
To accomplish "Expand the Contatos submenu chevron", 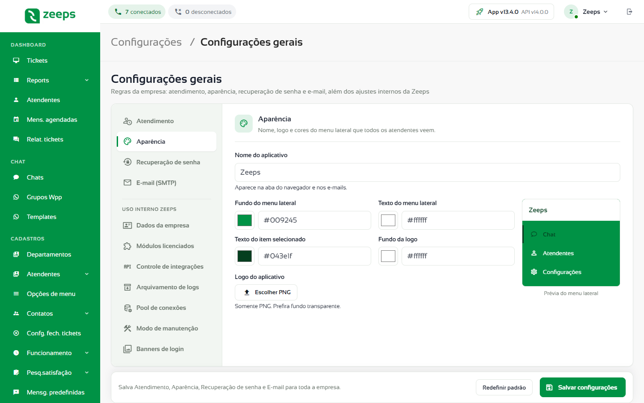I will coord(87,313).
